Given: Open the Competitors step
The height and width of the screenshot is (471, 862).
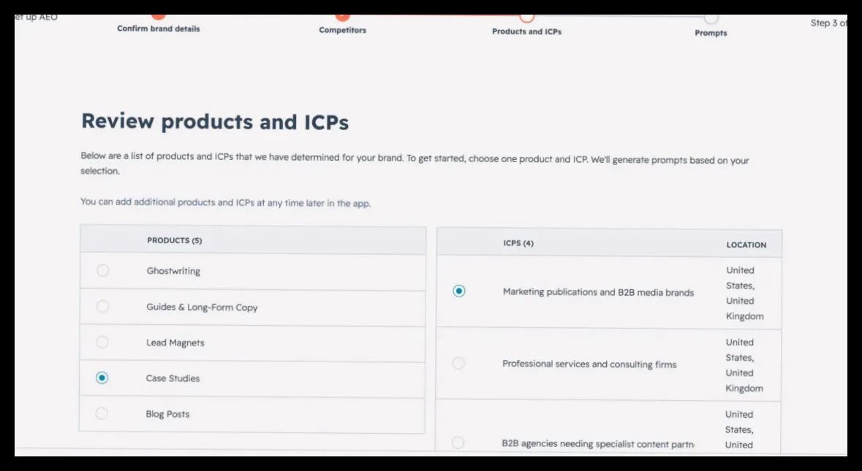Looking at the screenshot, I should [342, 30].
